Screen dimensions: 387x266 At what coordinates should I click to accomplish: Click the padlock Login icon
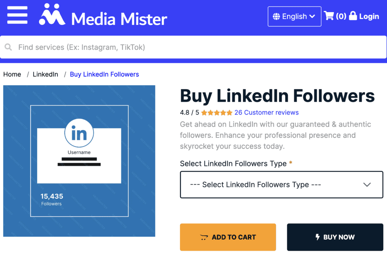pos(352,16)
